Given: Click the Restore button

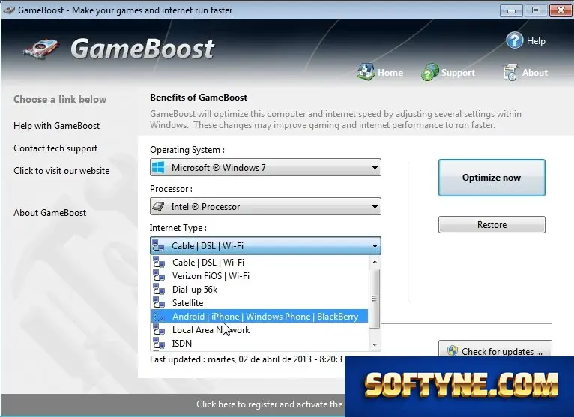Looking at the screenshot, I should 492,224.
